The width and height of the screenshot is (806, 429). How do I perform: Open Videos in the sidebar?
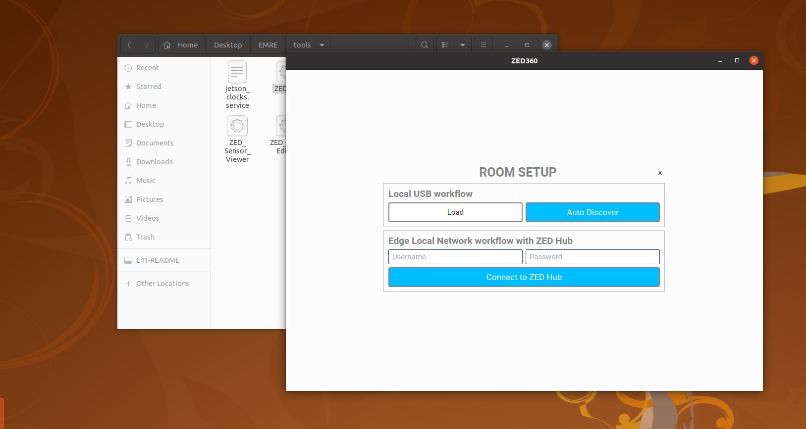164,218
